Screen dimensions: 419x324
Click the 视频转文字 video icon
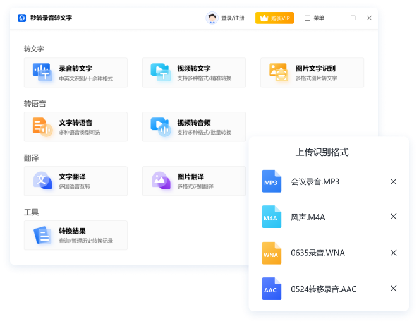[x=161, y=72]
